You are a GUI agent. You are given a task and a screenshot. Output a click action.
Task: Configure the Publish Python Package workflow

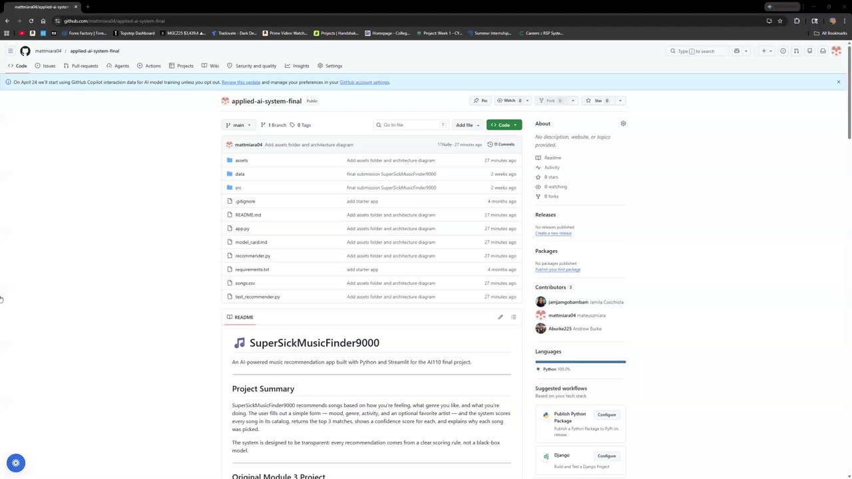click(606, 414)
